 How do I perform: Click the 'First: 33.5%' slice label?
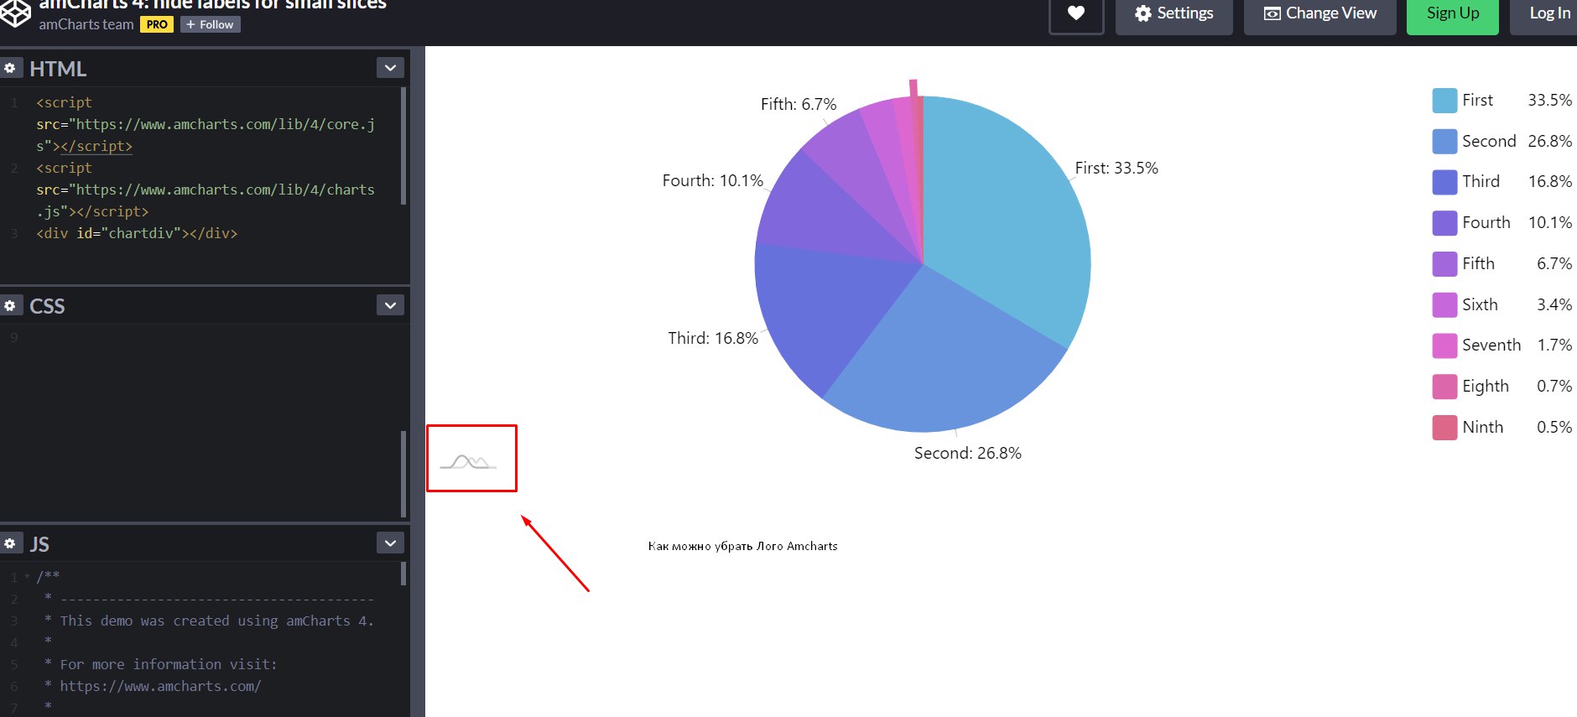point(1116,168)
